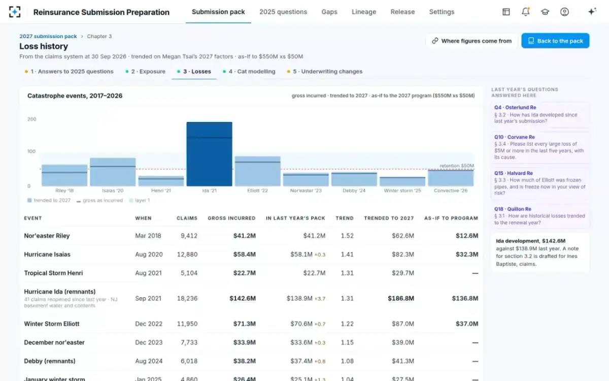This screenshot has height=381, width=609.
Task: Click the 2027 submission pack breadcrumb
Action: pyautogui.click(x=48, y=36)
